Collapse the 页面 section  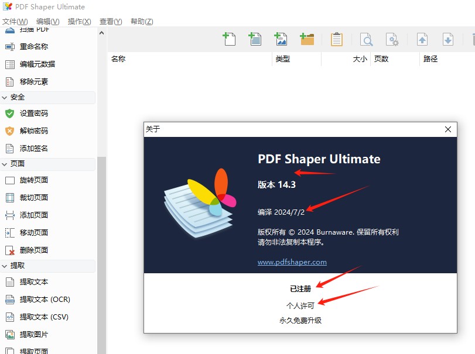[x=5, y=164]
